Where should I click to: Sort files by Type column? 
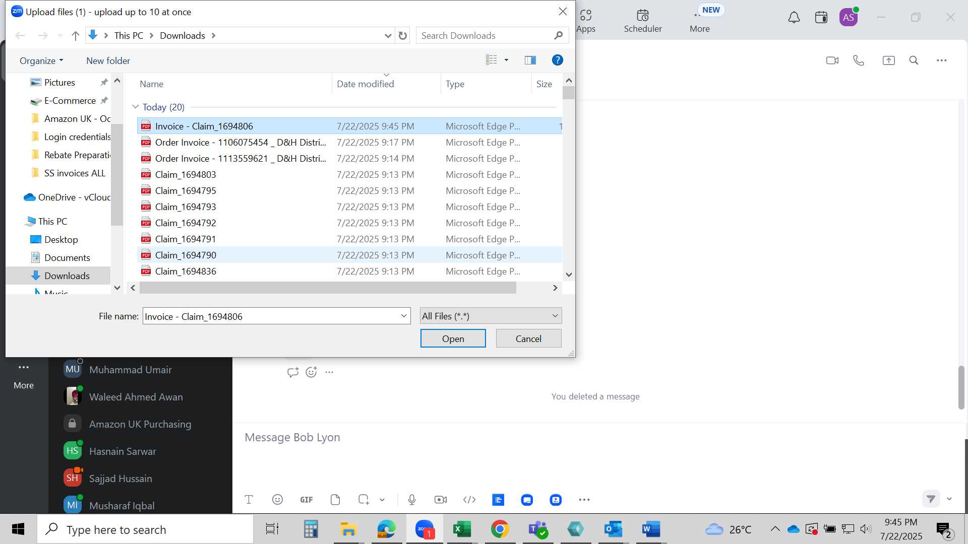455,84
